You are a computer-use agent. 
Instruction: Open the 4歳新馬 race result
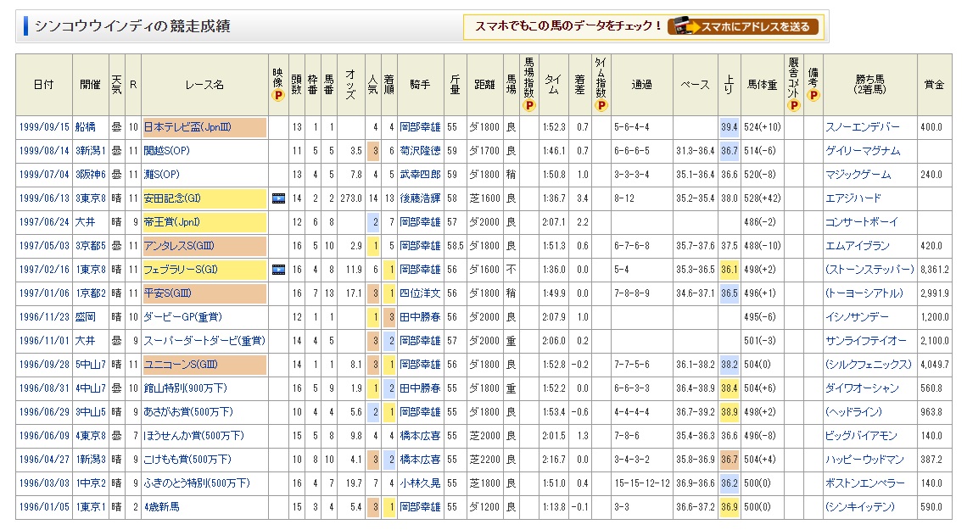coord(162,507)
